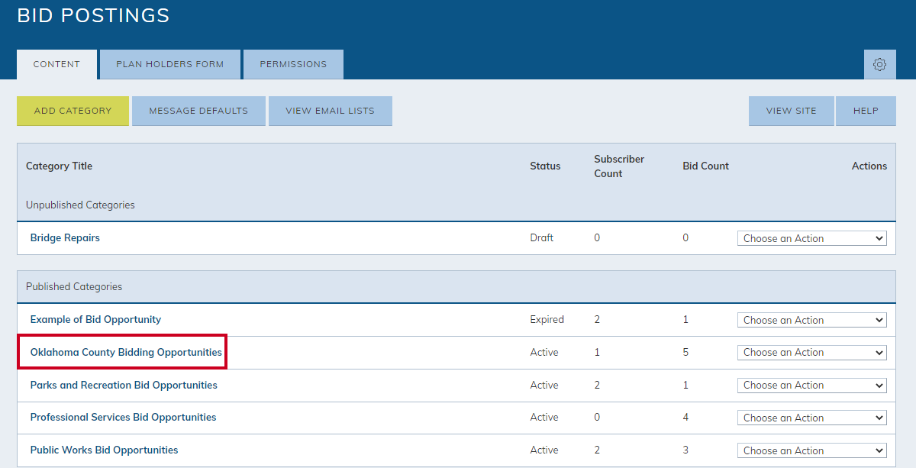Choose an action for Professional Services row

[812, 418]
